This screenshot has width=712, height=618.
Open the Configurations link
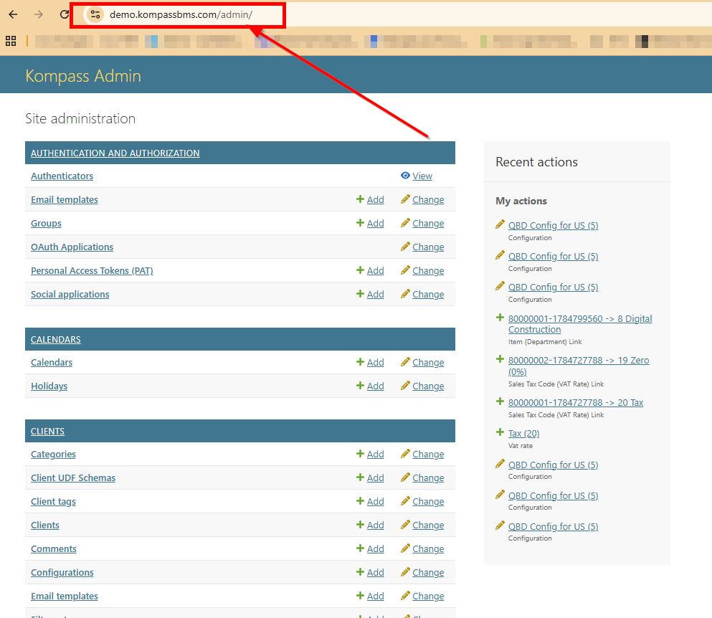click(x=62, y=572)
